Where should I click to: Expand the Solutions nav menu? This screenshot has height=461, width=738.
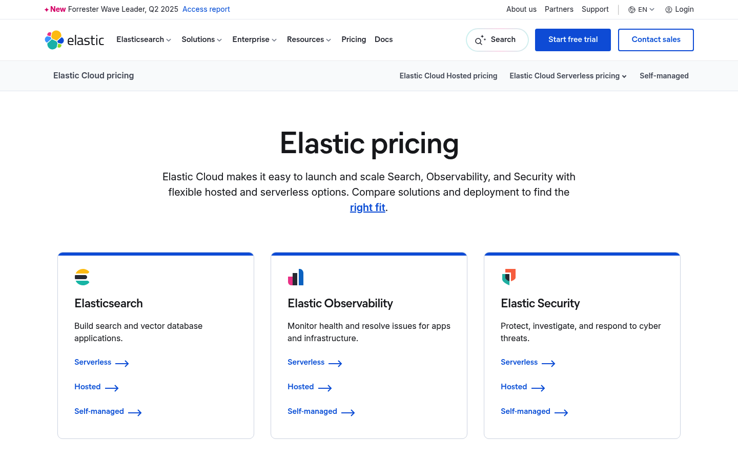201,39
